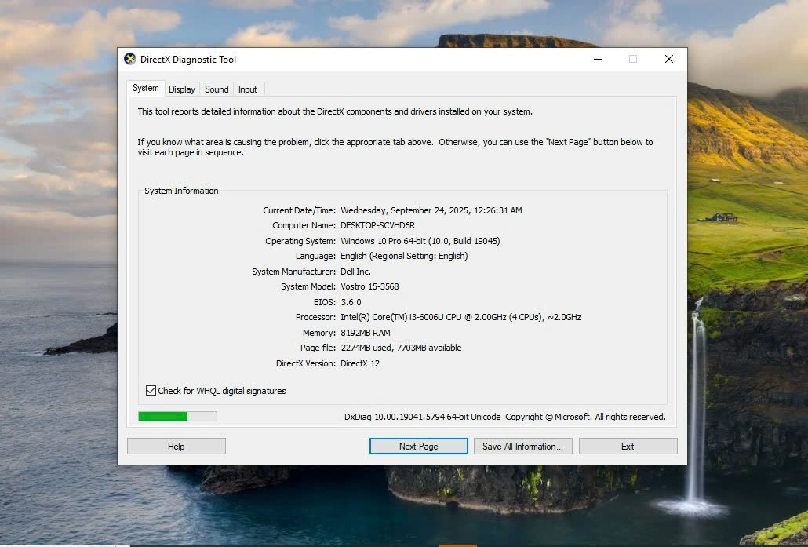Screen dimensions: 808x547
Task: Click the greyed-out maximize button
Action: click(632, 59)
